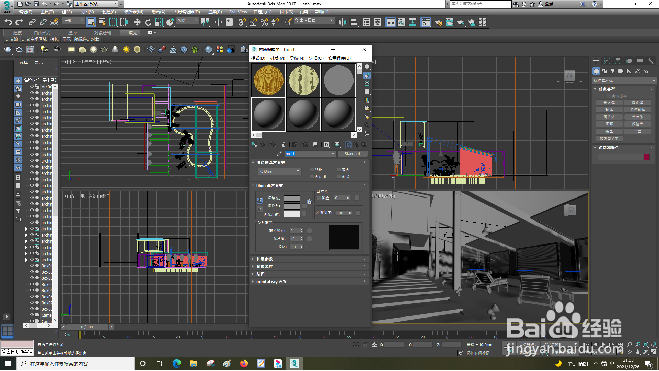Viewport: 659px width, 371px height.
Task: Open the 导航(N) menu in material editor
Action: coord(297,58)
